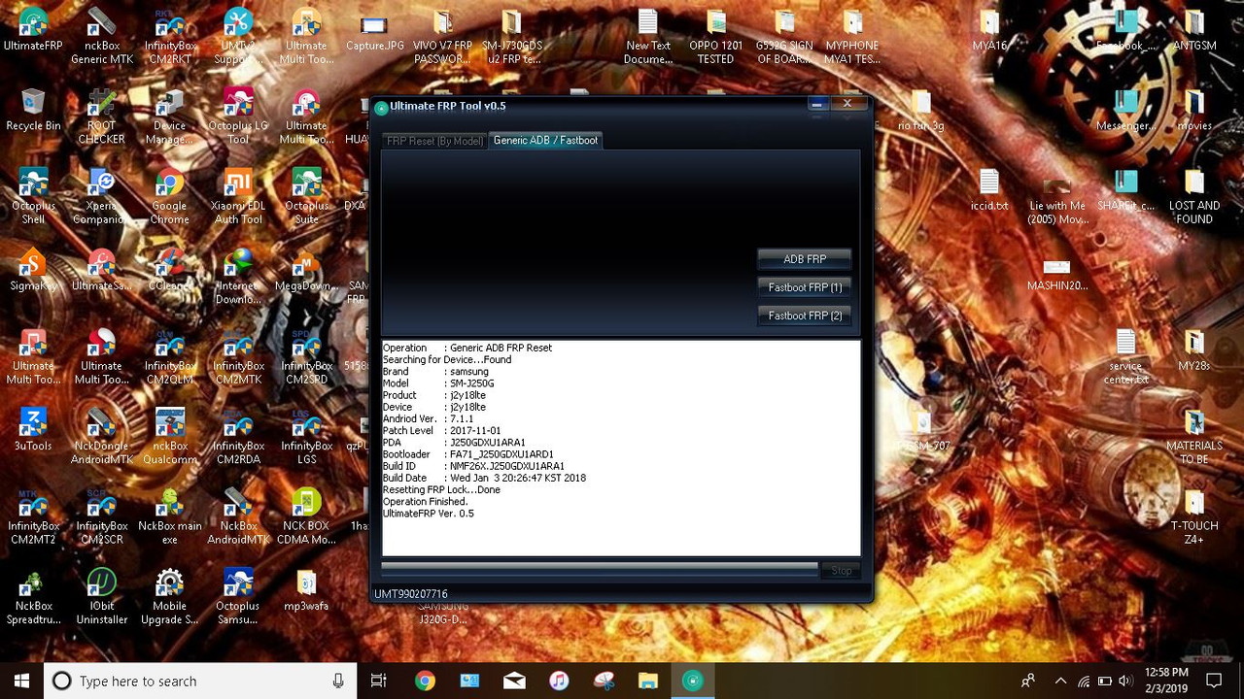Close the Ultimate FRP Tool window
Screen dimensions: 1244x699
pyautogui.click(x=847, y=104)
